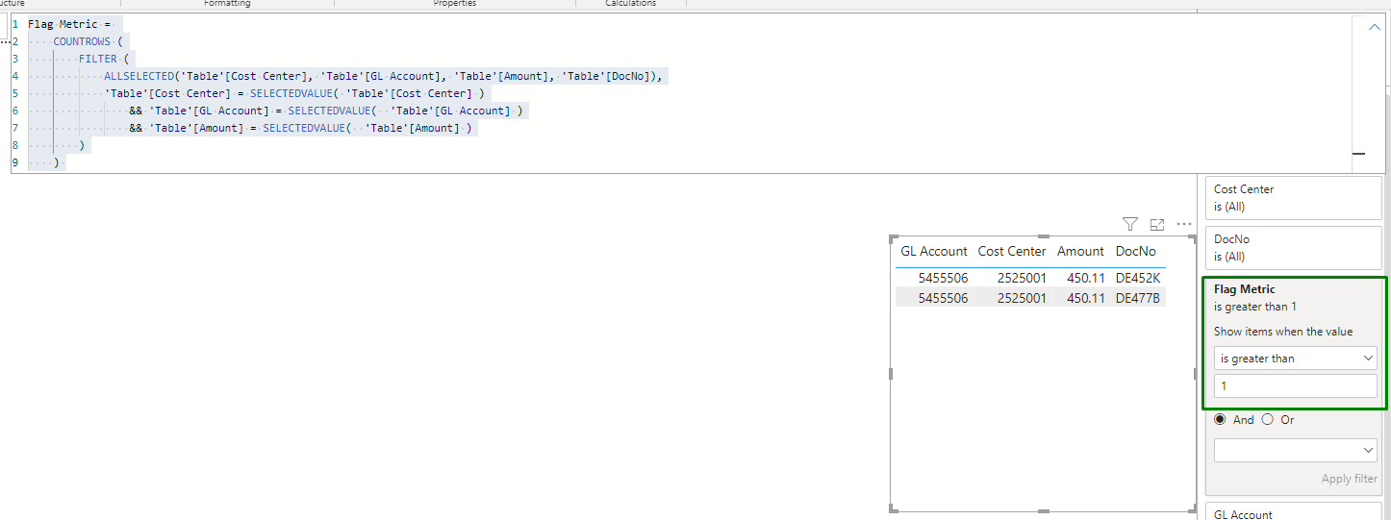Sort by GL Account column header
The width and height of the screenshot is (1391, 520).
(x=934, y=251)
